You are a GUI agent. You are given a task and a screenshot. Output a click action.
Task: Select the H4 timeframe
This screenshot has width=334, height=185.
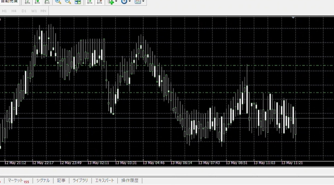tap(14, 11)
